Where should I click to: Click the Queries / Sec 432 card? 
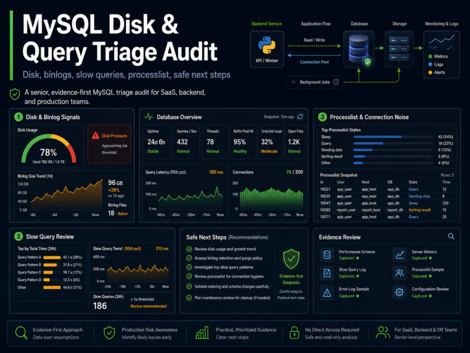coord(186,142)
